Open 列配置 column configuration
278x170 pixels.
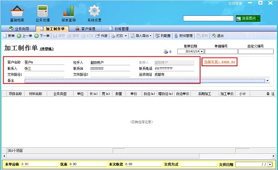pos(163,36)
